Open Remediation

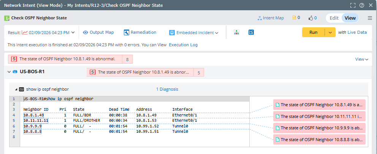(x=140, y=32)
